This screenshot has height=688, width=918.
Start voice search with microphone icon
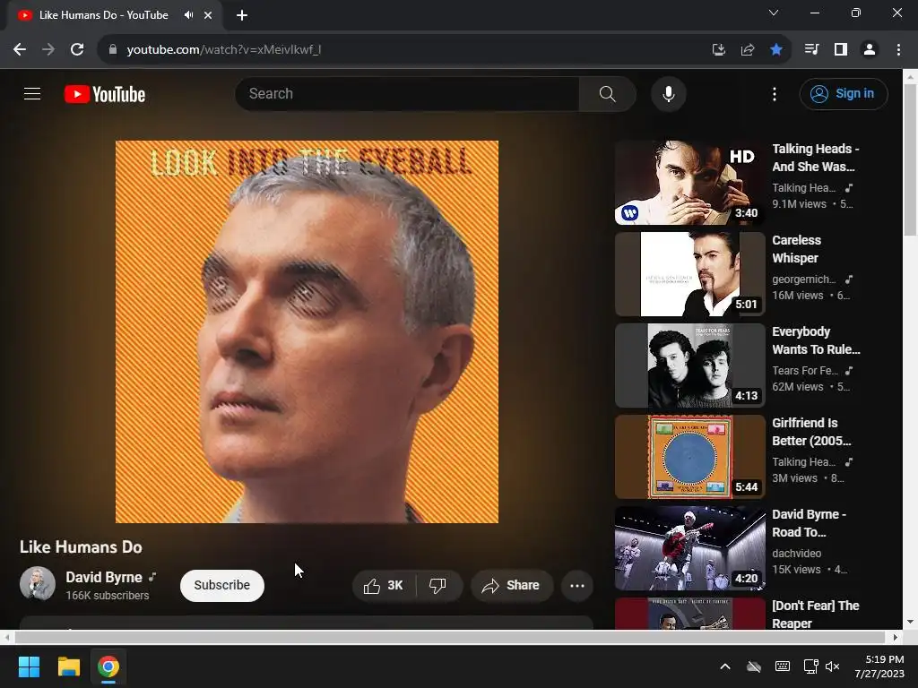click(668, 93)
